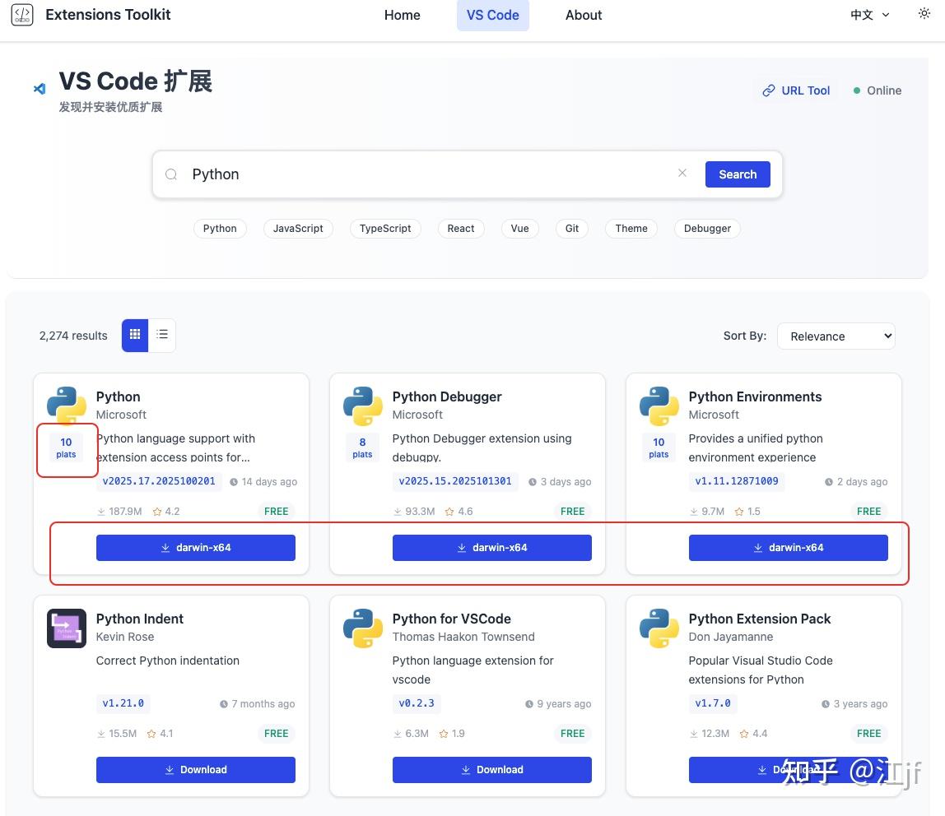Select the React quick tag
This screenshot has width=945, height=816.
click(x=460, y=228)
